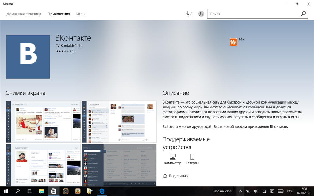314x196 pixels.
Task: Open downloads and updates indicator
Action: coord(189,14)
